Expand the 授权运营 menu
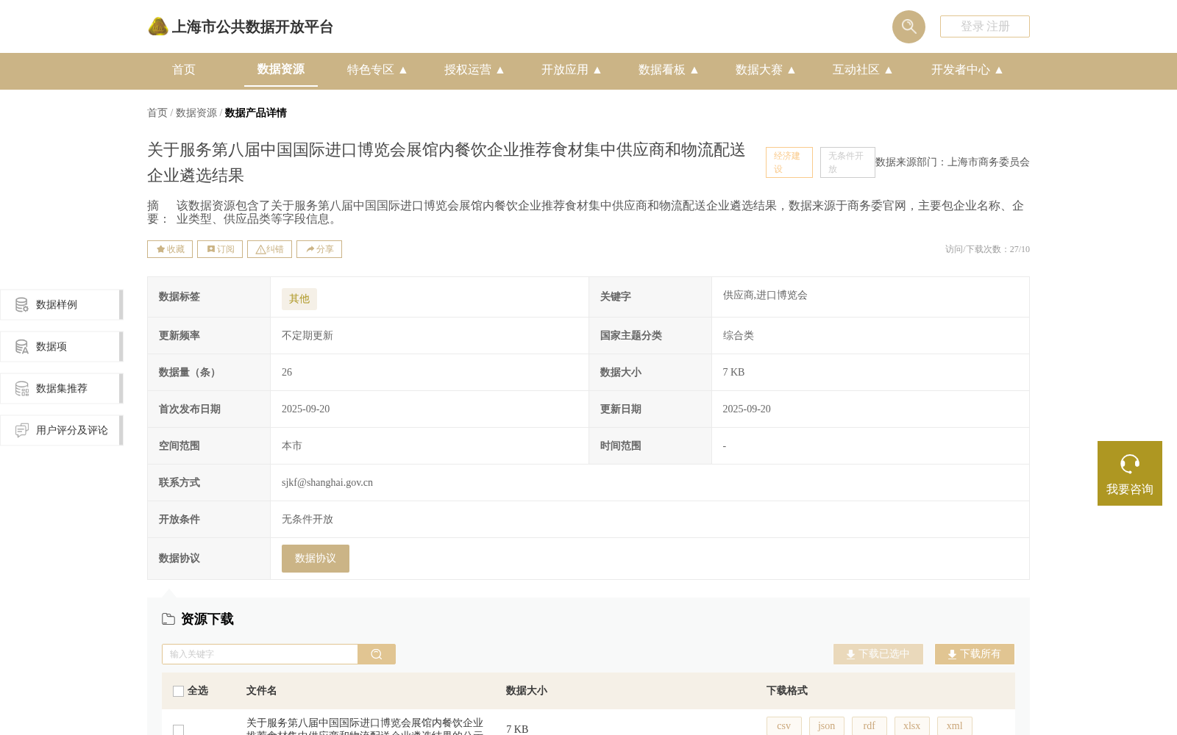 [474, 70]
